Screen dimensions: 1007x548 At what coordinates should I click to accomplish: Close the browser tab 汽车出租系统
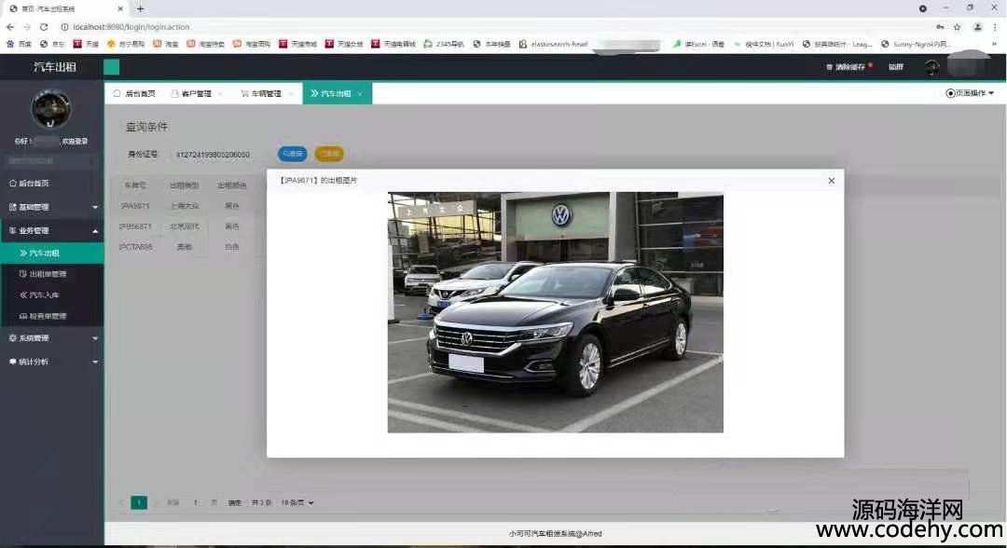click(x=120, y=9)
